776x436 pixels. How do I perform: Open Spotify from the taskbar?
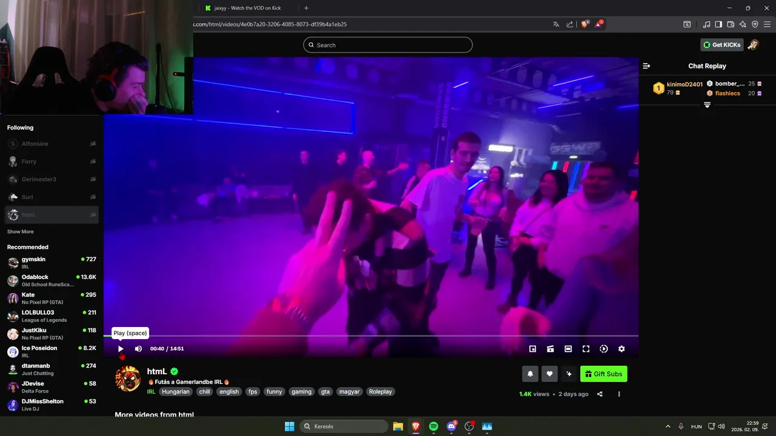(433, 426)
